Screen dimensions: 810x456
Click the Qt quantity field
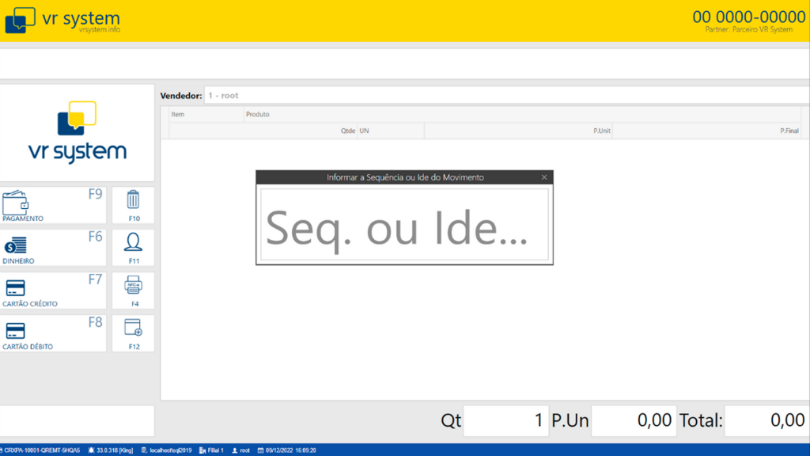(x=506, y=421)
